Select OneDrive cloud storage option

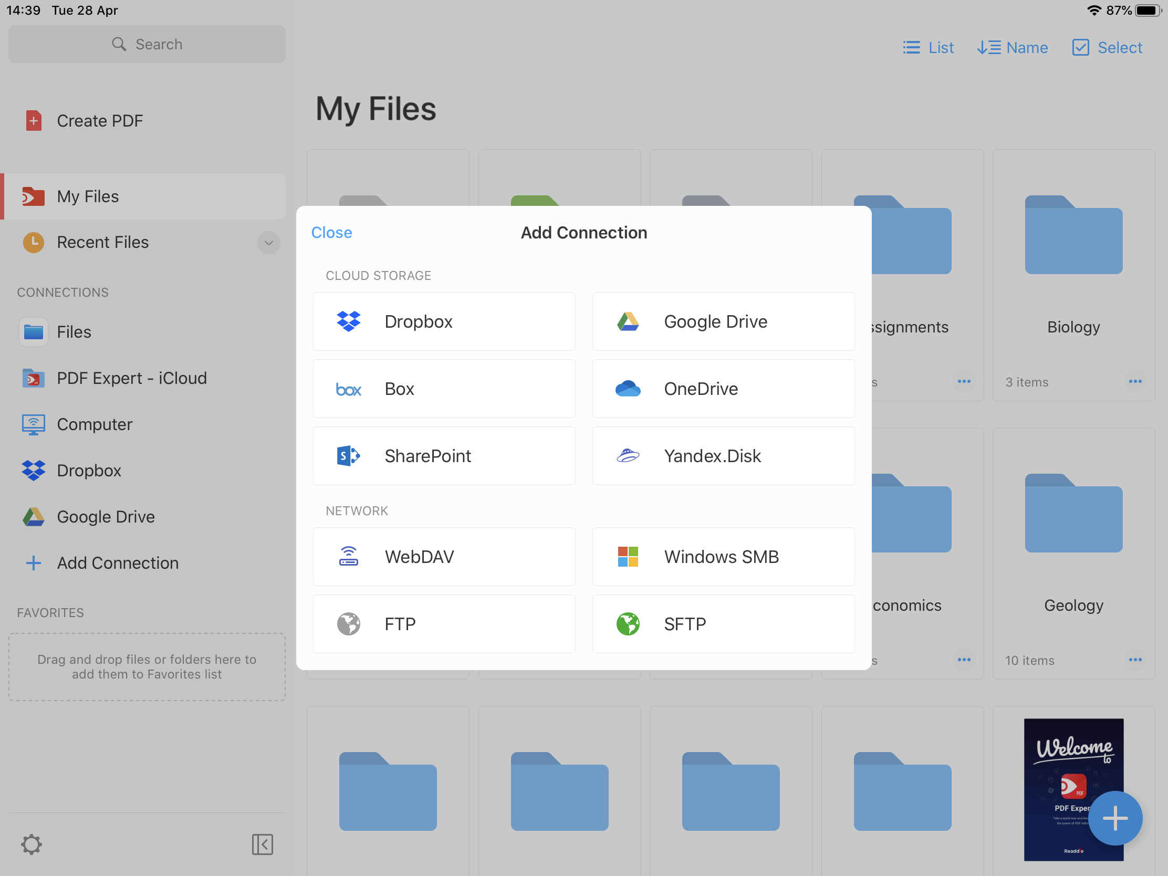point(723,389)
